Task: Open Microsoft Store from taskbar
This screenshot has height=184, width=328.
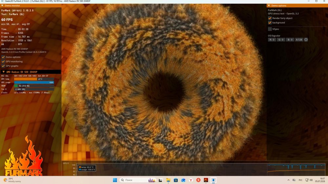Action: click(176, 180)
